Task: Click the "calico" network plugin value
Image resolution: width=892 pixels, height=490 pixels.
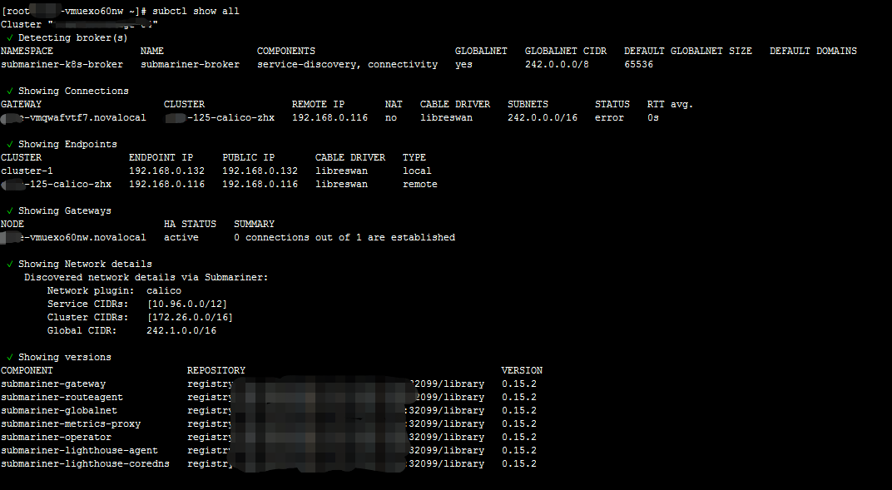Action: click(x=163, y=290)
